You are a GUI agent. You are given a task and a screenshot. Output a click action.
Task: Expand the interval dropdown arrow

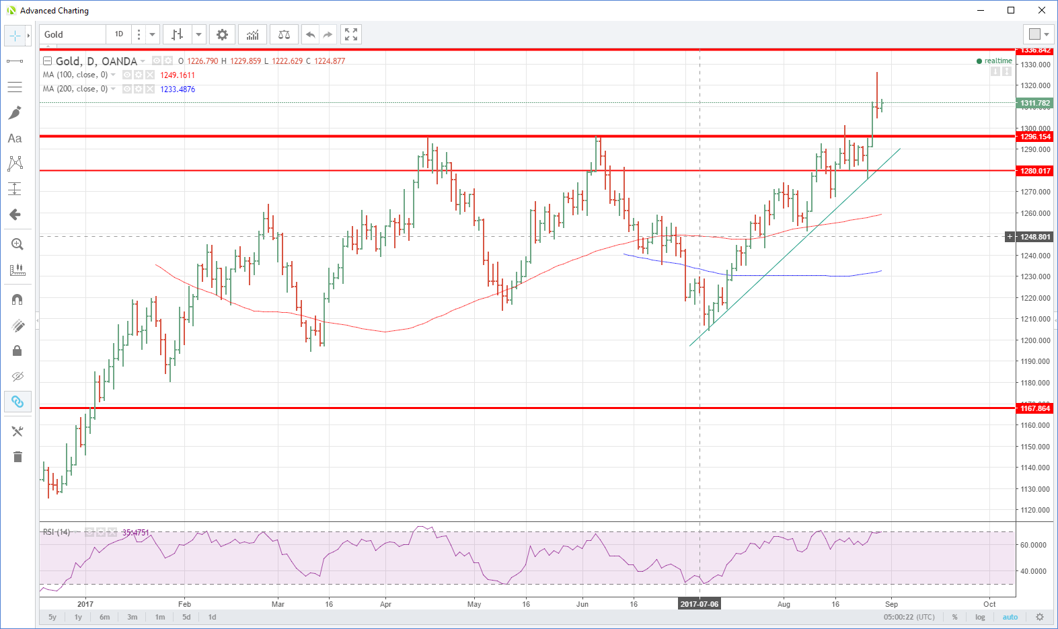pyautogui.click(x=153, y=34)
